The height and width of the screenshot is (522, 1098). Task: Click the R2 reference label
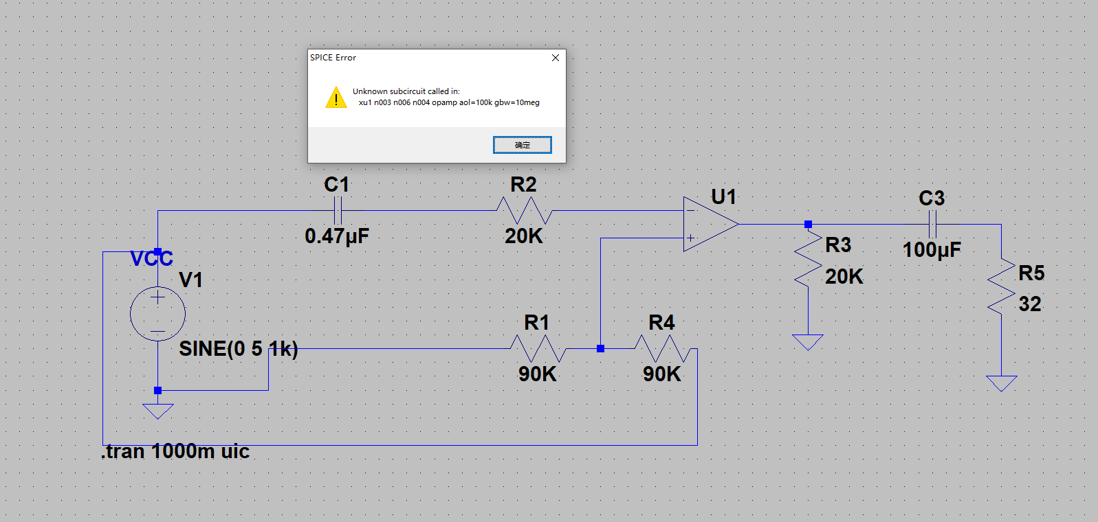click(523, 185)
